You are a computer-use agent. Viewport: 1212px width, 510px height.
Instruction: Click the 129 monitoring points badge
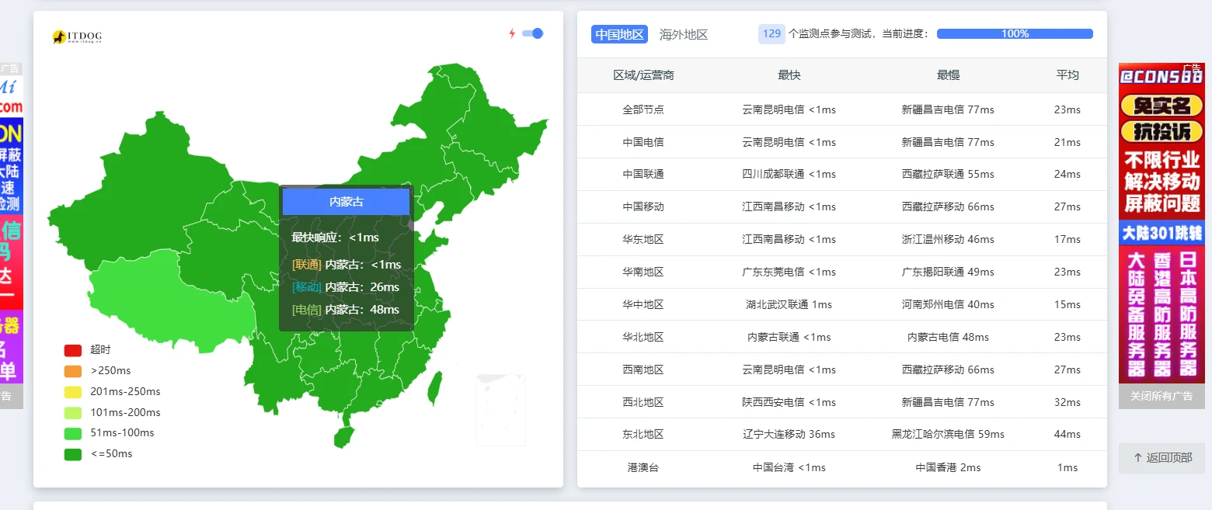click(771, 34)
